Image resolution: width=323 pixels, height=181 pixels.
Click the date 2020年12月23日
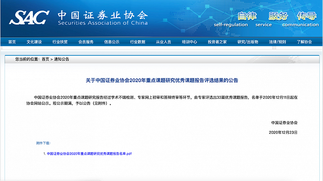click(283, 133)
